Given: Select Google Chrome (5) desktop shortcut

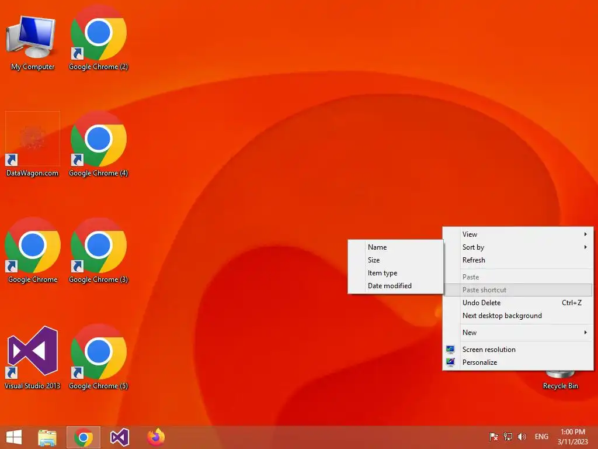Looking at the screenshot, I should (x=98, y=358).
